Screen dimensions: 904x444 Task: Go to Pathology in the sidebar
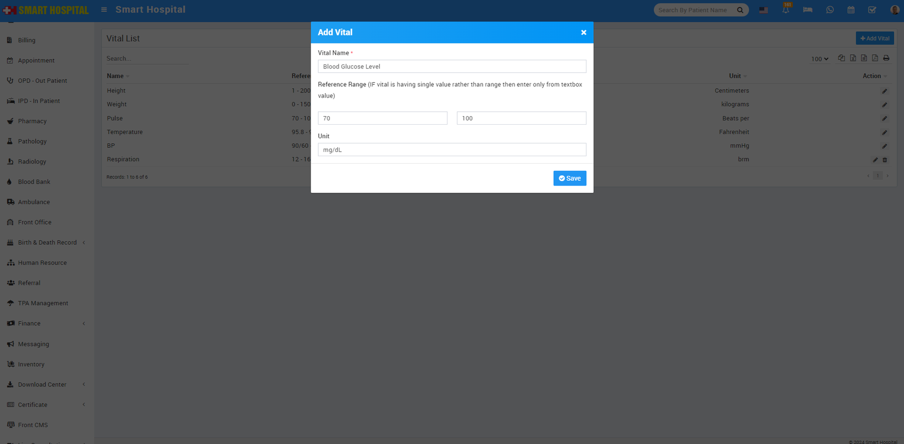(32, 142)
